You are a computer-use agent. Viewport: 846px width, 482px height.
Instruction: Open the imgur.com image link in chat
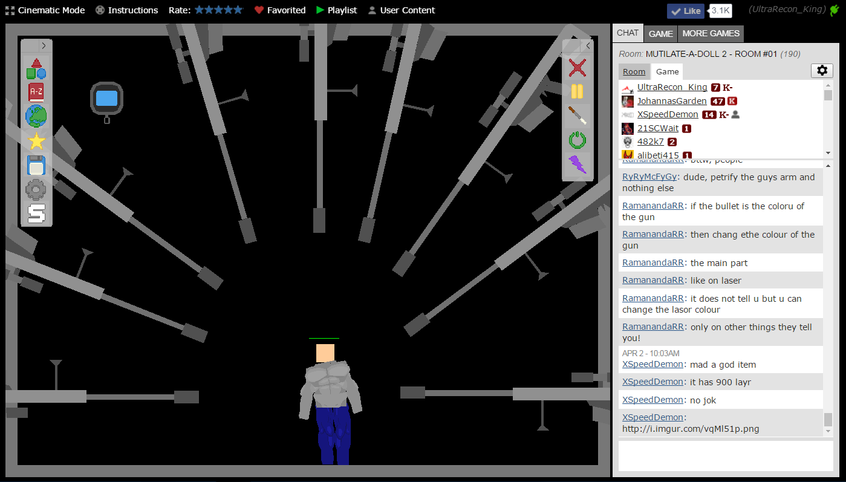click(x=691, y=429)
